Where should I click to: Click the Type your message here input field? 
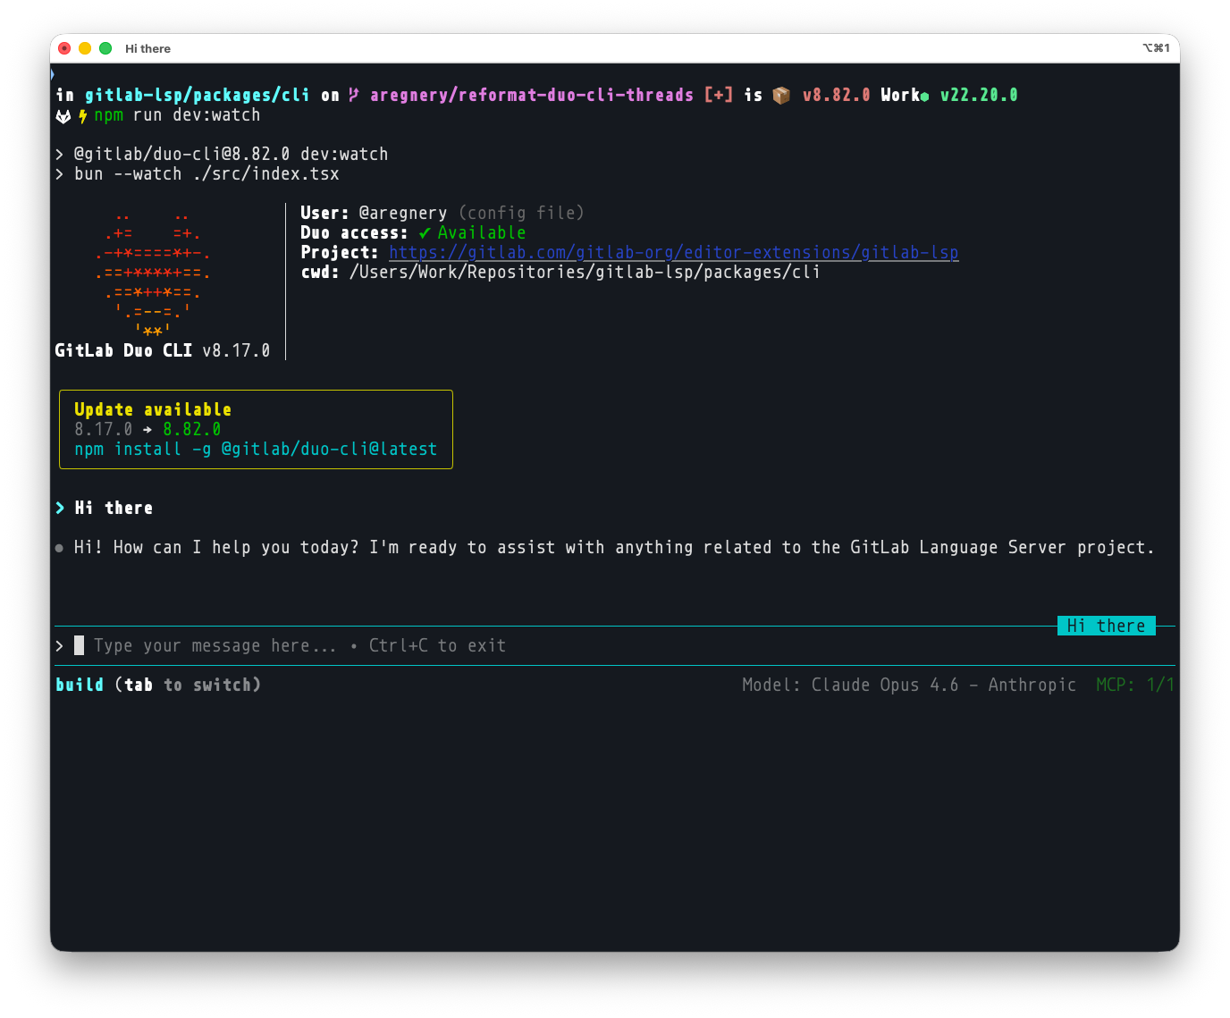click(x=213, y=644)
